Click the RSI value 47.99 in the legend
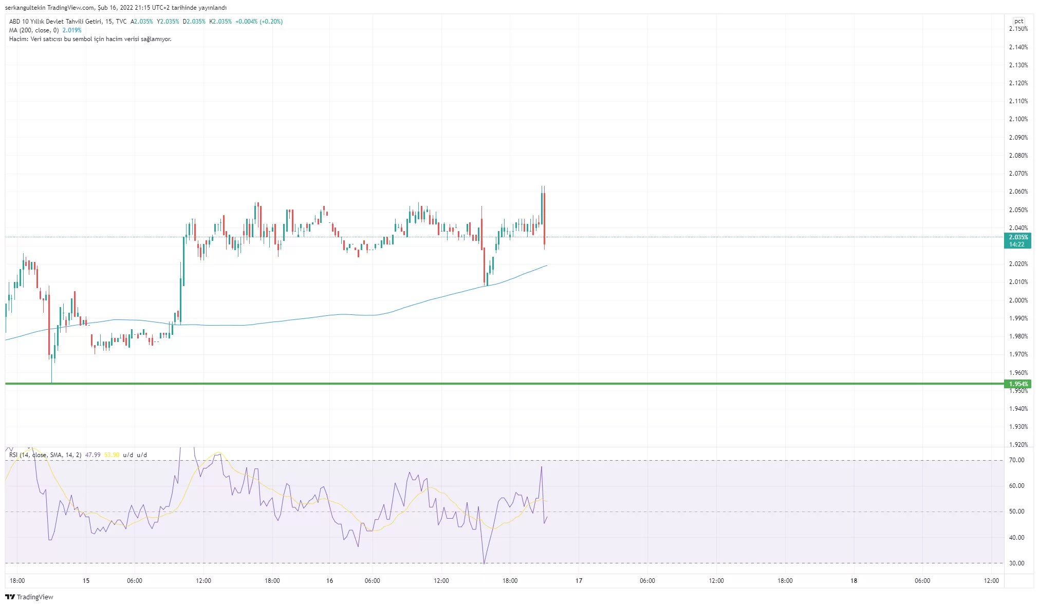The height and width of the screenshot is (606, 1039). pos(92,455)
